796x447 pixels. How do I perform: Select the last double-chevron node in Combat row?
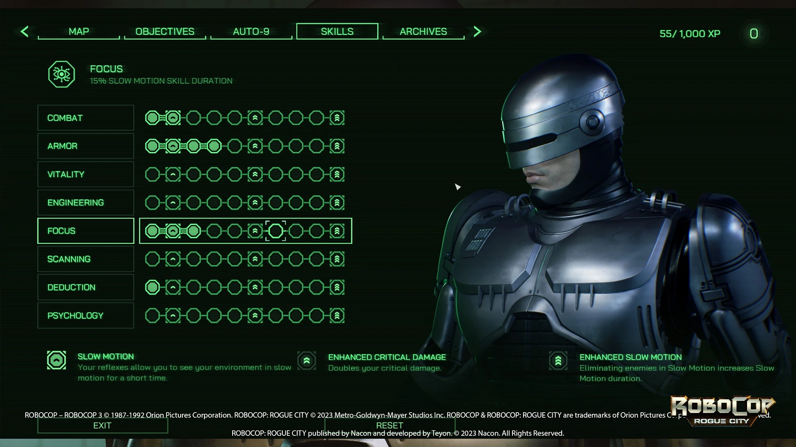[x=337, y=118]
